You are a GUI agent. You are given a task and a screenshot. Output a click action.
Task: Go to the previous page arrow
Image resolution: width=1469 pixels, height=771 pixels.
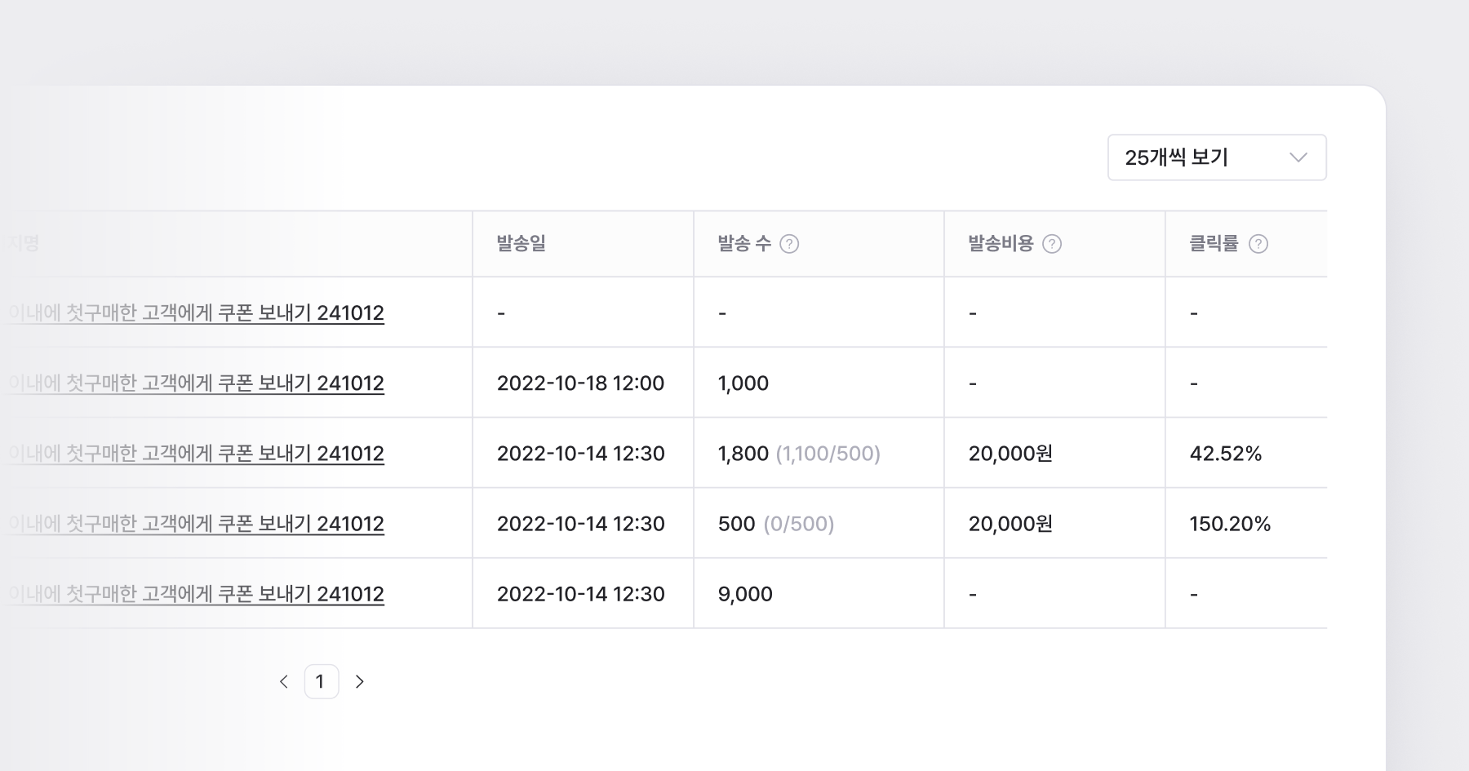[284, 681]
